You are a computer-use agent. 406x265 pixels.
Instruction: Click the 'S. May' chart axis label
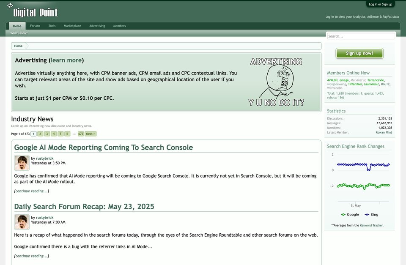356,206
